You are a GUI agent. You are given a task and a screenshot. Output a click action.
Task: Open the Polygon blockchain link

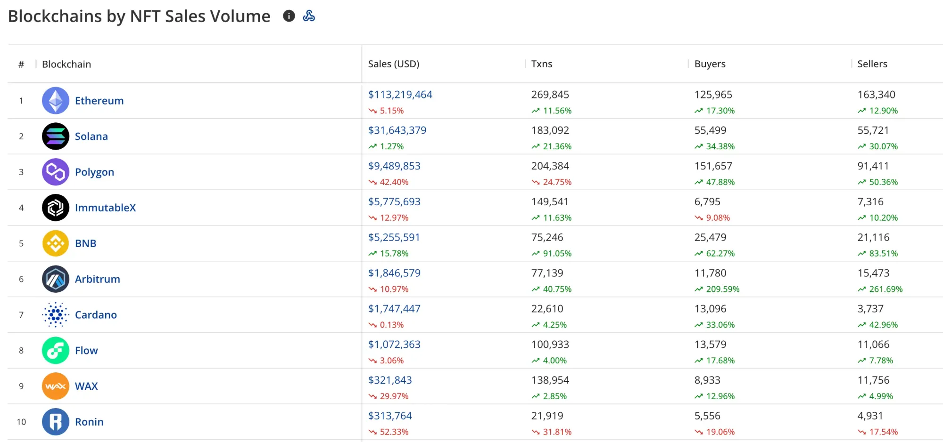point(94,172)
